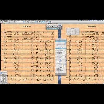Viewport: 104px width, 104px height.
Task: Check play on pass 1 checkbox
Action: pos(56,51)
